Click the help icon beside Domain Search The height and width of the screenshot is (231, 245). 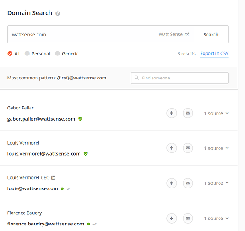click(x=58, y=13)
